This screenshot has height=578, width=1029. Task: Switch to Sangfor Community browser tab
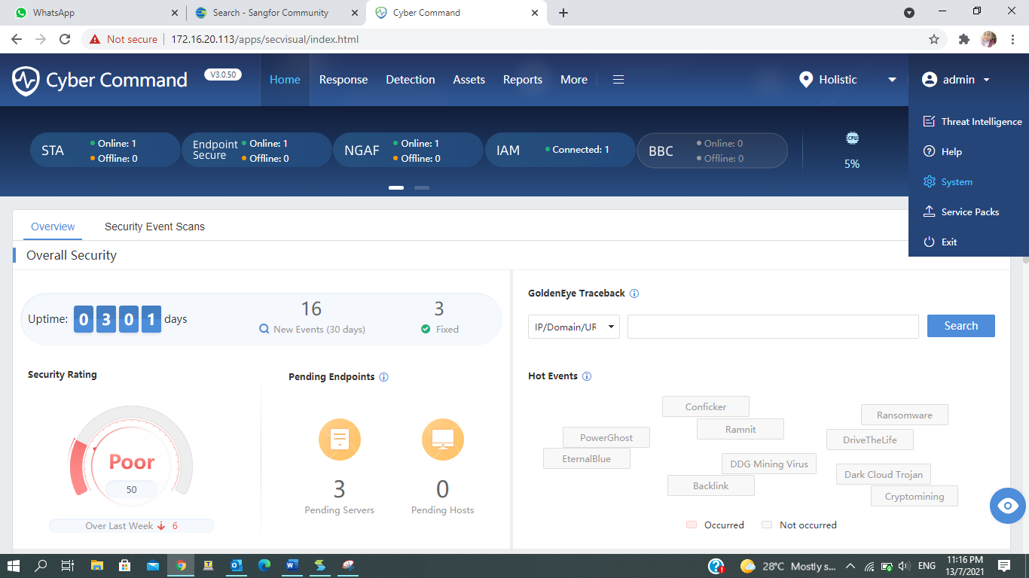pyautogui.click(x=276, y=13)
